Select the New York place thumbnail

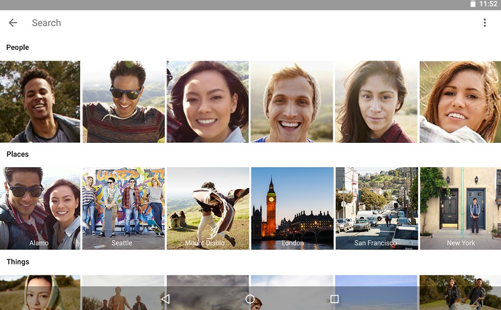[460, 208]
